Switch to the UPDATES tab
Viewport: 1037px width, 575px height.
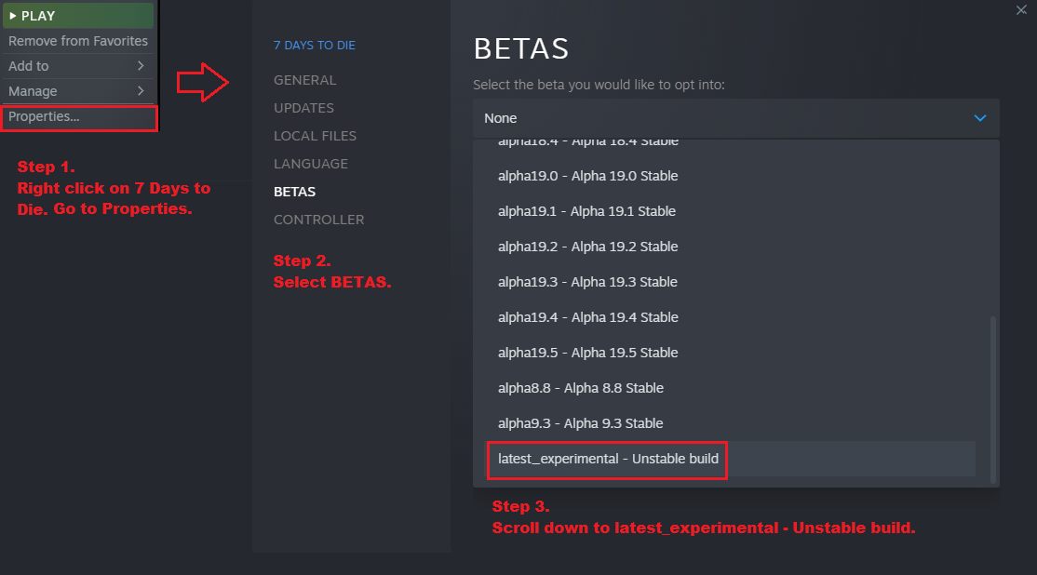click(303, 108)
